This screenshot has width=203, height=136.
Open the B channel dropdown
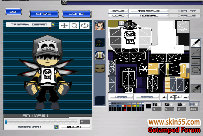[181, 104]
